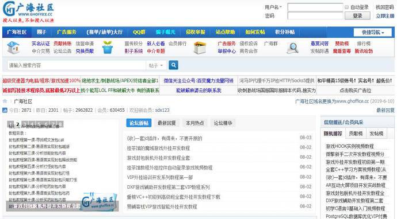
Task: Click the 实名认证 quick link
Action: click(41, 44)
